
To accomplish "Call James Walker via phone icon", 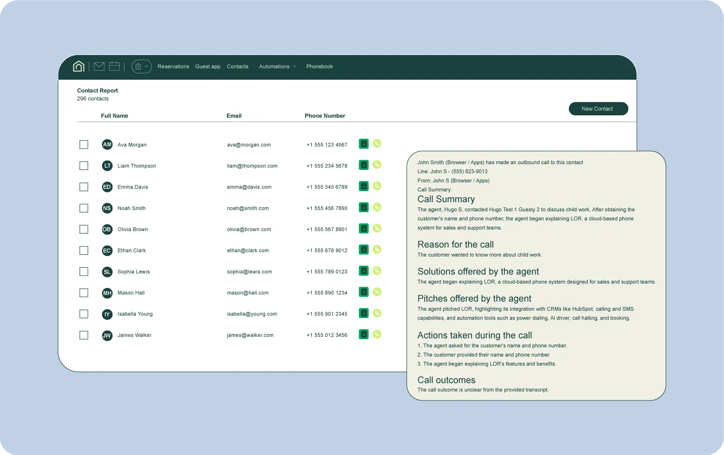I will pos(377,334).
